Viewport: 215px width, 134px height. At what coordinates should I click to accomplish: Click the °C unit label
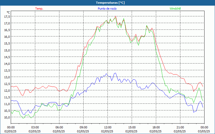point(8,12)
